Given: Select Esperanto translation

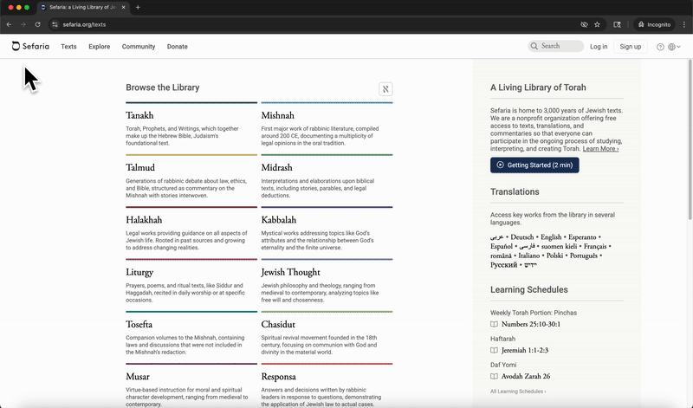Looking at the screenshot, I should point(582,237).
